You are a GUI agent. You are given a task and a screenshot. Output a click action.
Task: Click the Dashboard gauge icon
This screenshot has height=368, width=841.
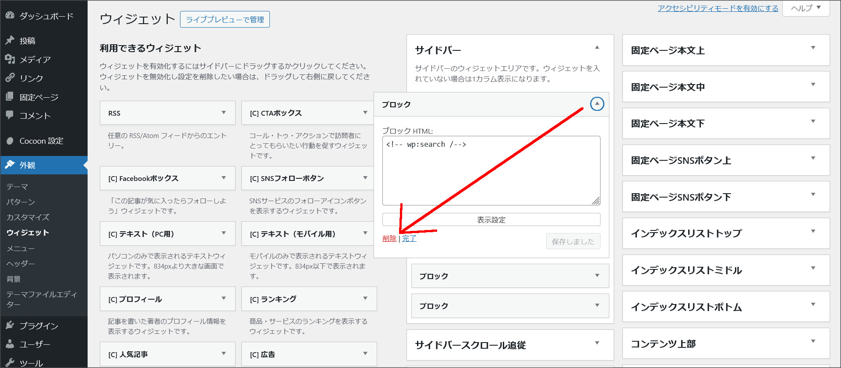coord(10,15)
